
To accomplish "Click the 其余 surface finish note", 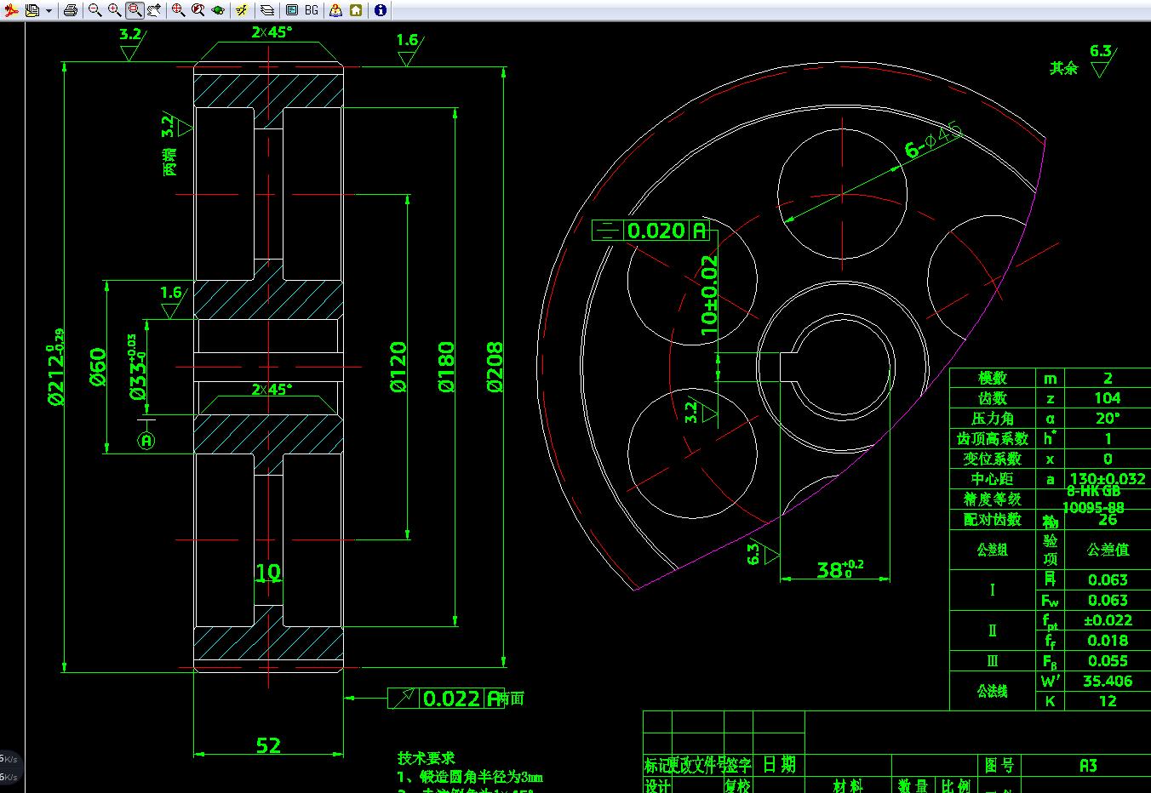I will (1063, 68).
